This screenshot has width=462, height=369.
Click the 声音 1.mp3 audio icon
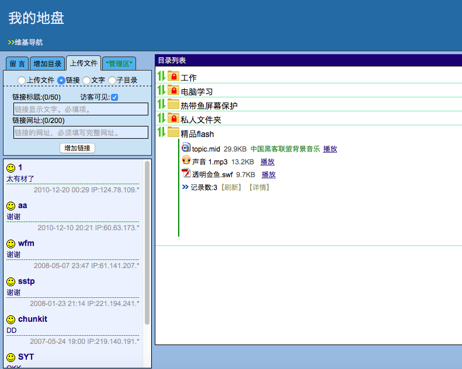click(186, 161)
